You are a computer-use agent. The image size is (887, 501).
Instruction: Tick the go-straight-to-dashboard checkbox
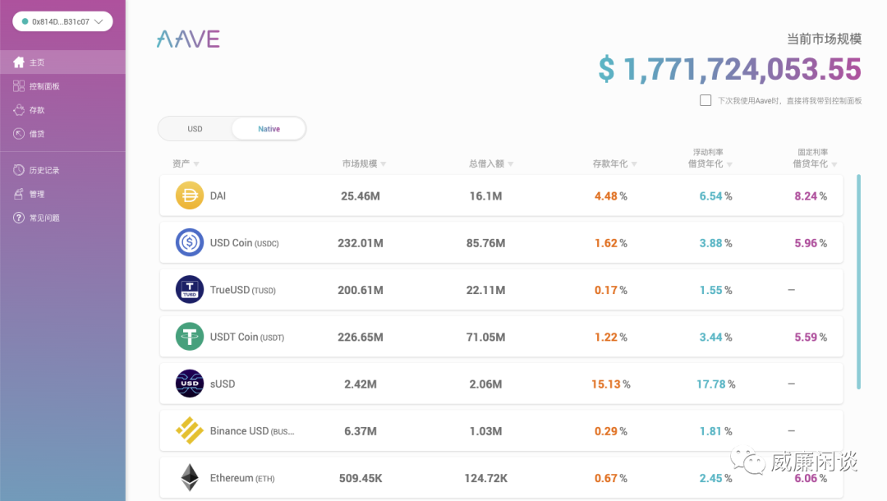point(705,101)
